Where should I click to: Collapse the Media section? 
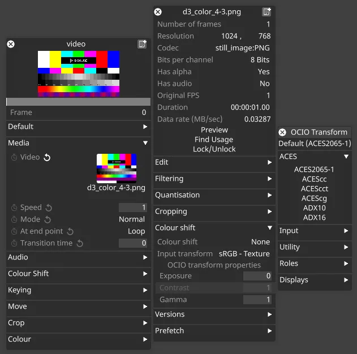tap(78, 143)
